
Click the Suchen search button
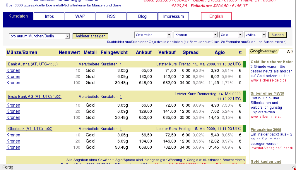(x=277, y=35)
